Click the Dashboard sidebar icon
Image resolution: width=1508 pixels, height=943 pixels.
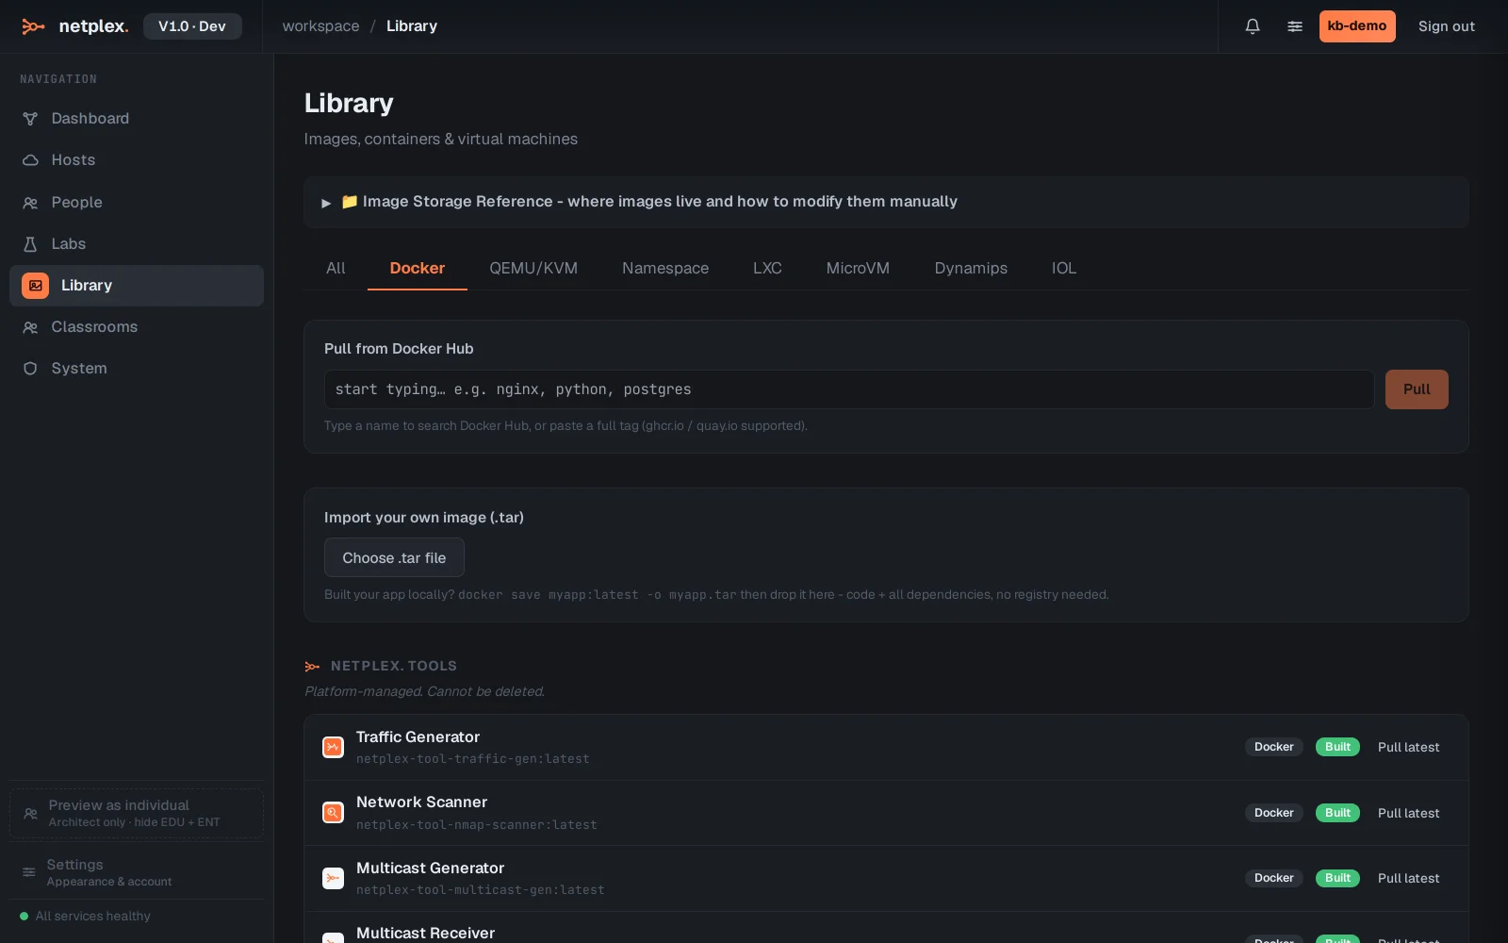(x=30, y=119)
